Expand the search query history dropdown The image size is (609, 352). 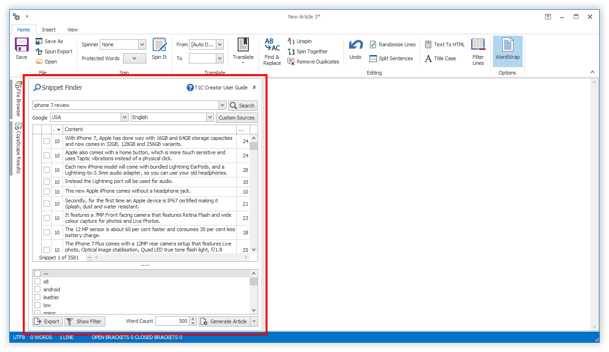[222, 106]
